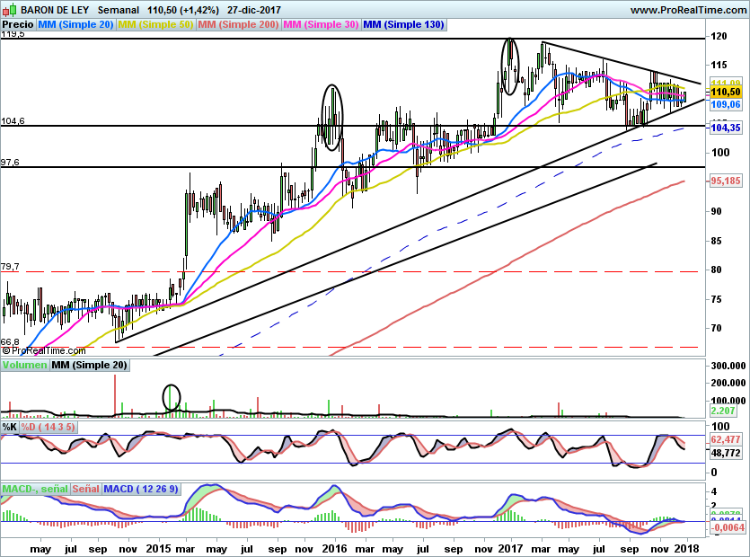Click the 200.000 volume axis label
The image size is (750, 557).
click(728, 383)
